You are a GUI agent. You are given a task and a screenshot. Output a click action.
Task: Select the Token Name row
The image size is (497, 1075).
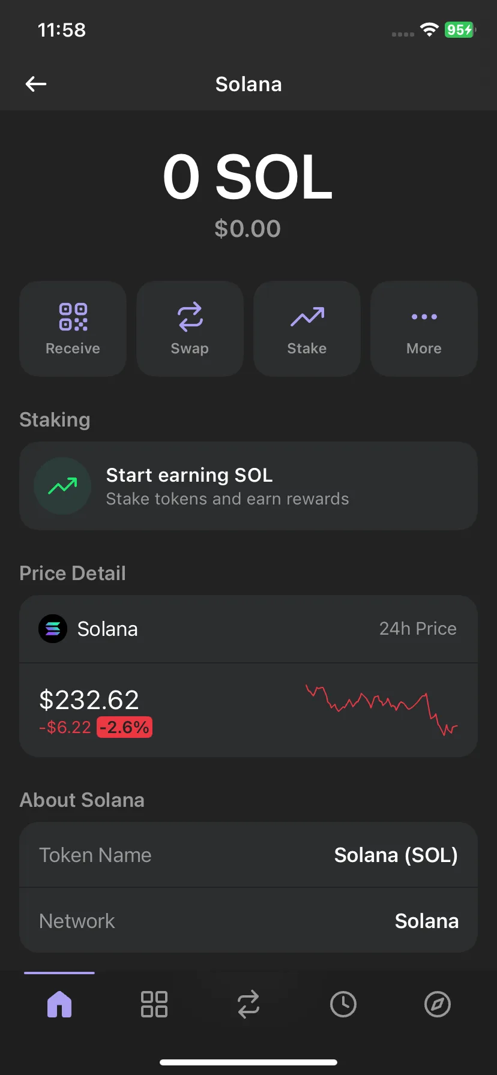tap(248, 855)
